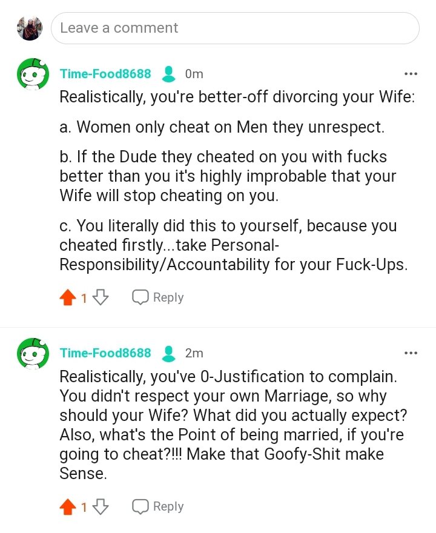Viewport: 436px width, 533px height.
Task: Toggle the upvote on the 'divorcing your Wife' comment
Action: 68,297
